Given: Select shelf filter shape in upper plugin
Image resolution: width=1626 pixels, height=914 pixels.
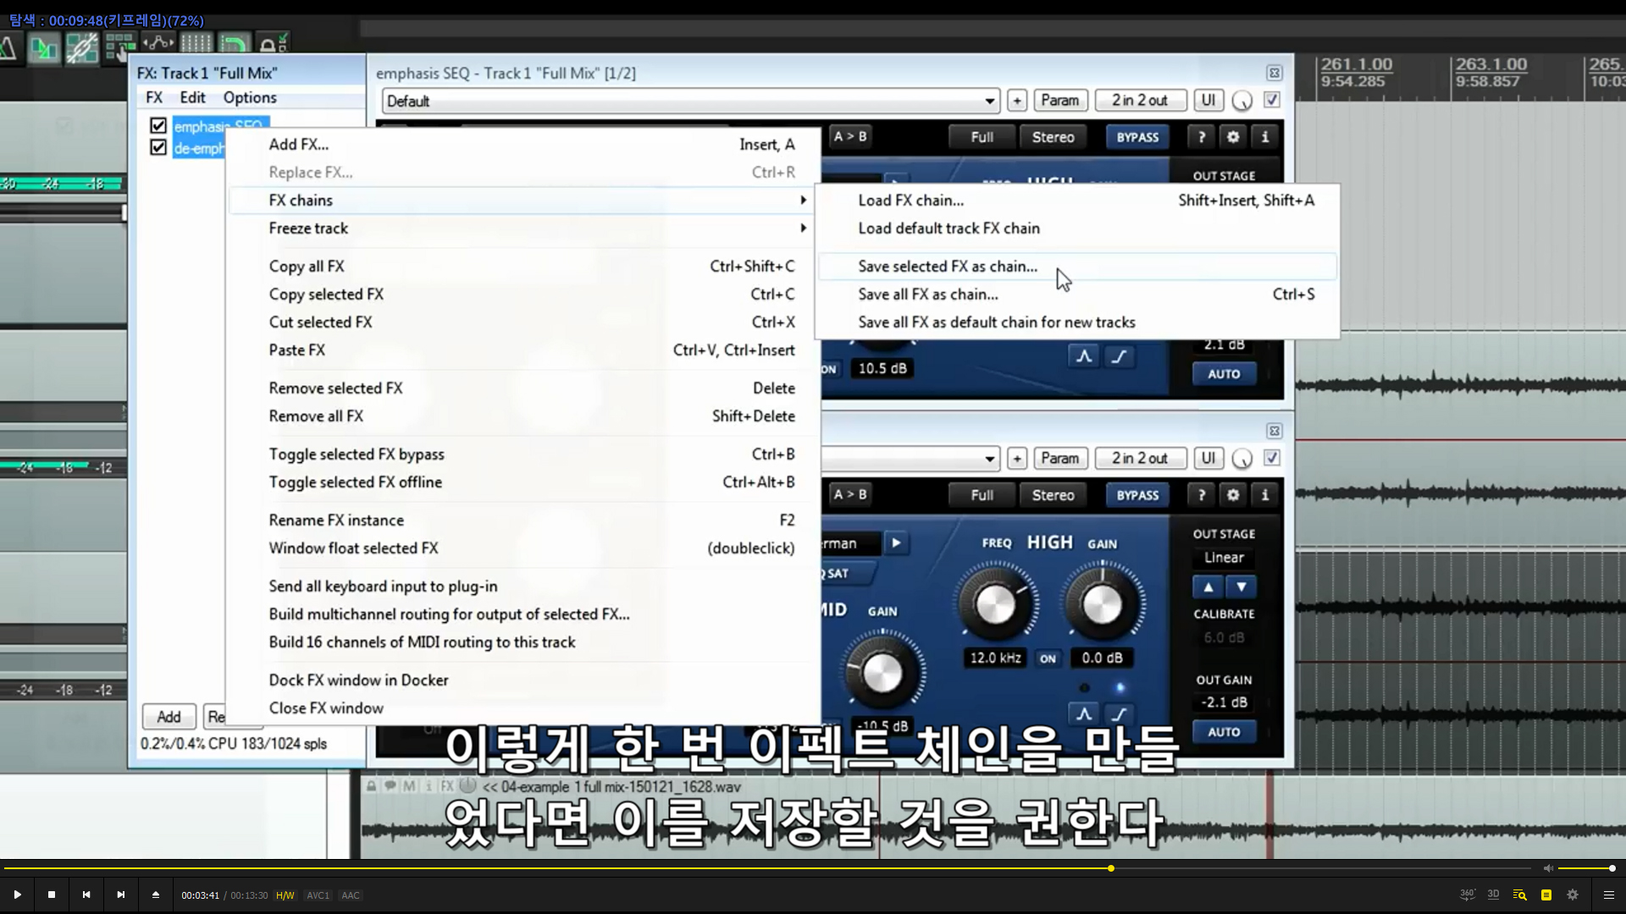Looking at the screenshot, I should point(1119,356).
